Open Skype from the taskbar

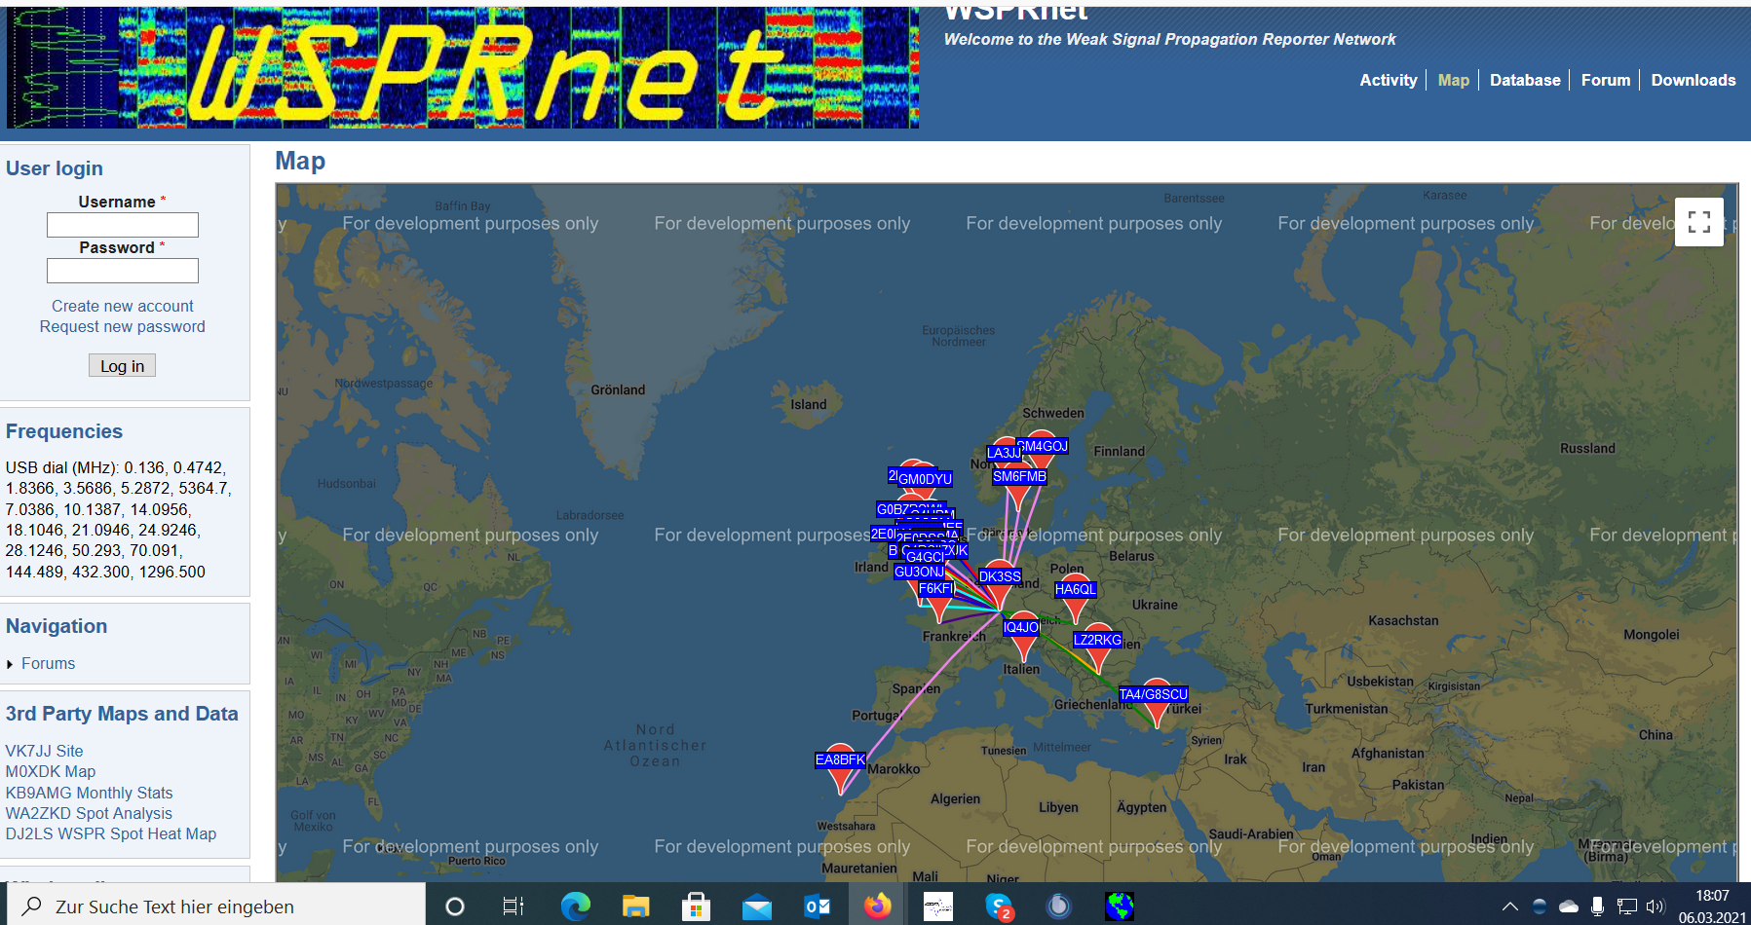point(999,906)
